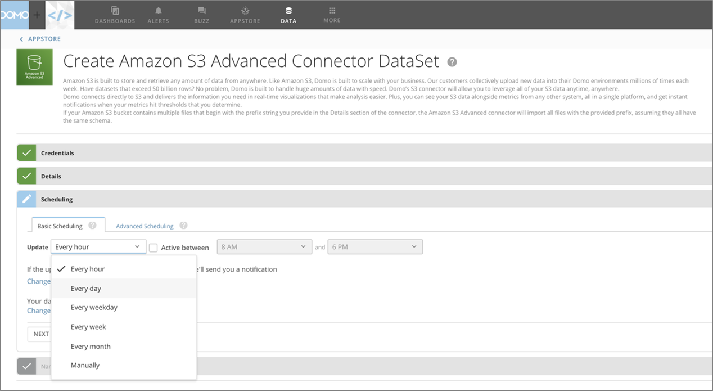
Task: Click the Domo logo
Action: [14, 15]
